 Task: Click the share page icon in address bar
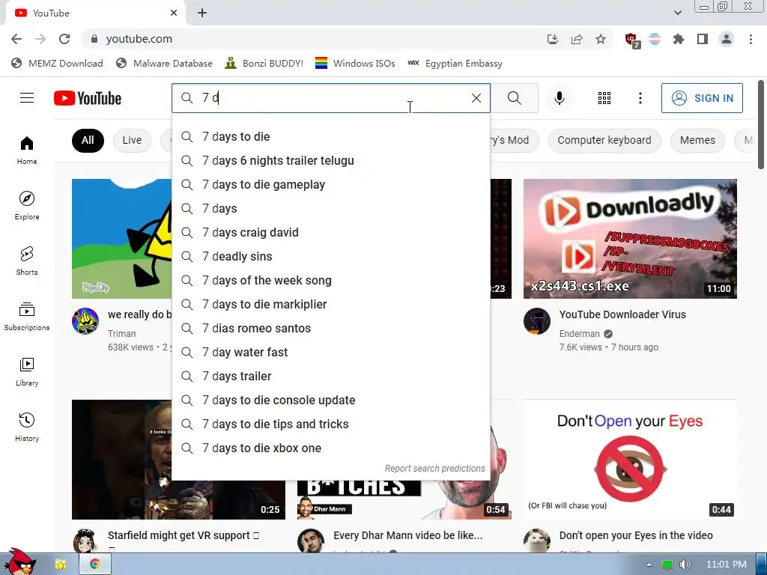click(577, 39)
